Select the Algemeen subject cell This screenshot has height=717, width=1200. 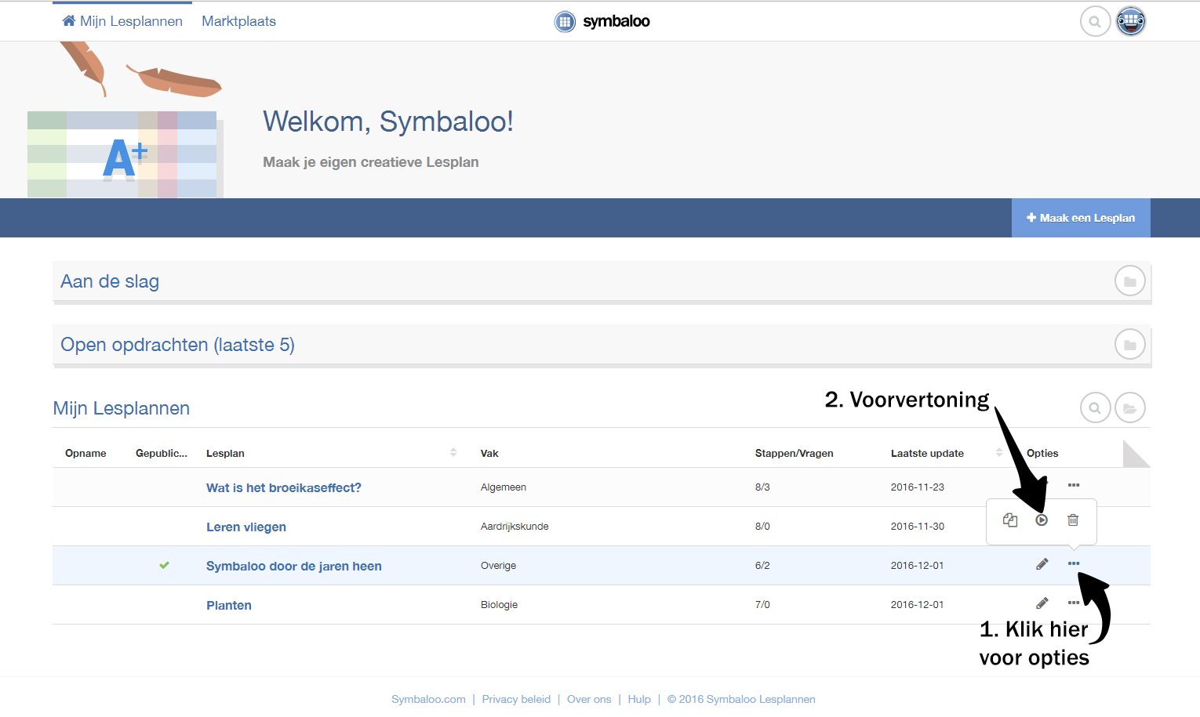click(504, 487)
